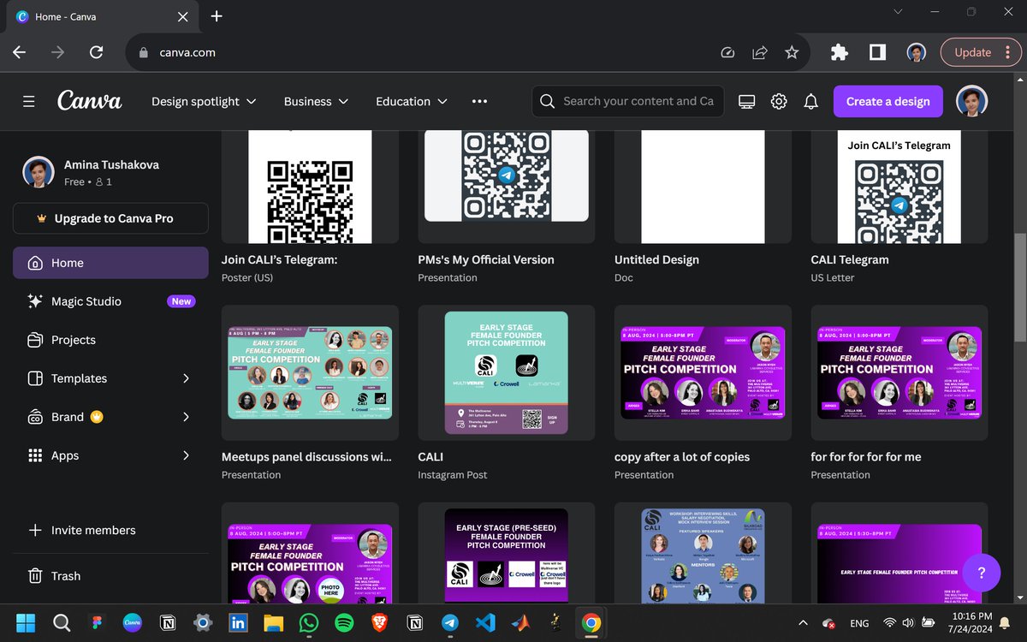Open WhatsApp from the taskbar

coord(308,623)
